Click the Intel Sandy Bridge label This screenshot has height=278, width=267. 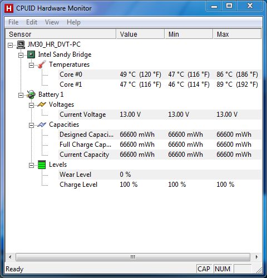[65, 54]
